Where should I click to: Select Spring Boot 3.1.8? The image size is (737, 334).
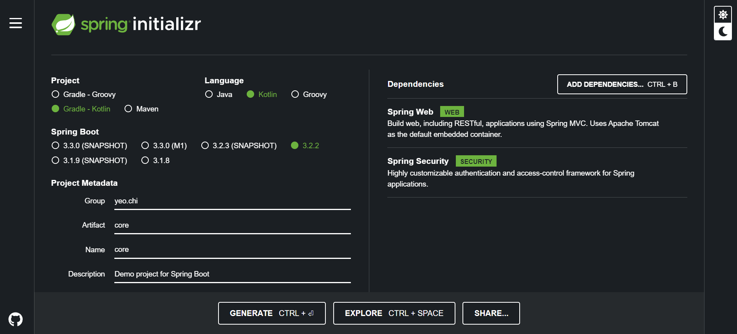[155, 160]
